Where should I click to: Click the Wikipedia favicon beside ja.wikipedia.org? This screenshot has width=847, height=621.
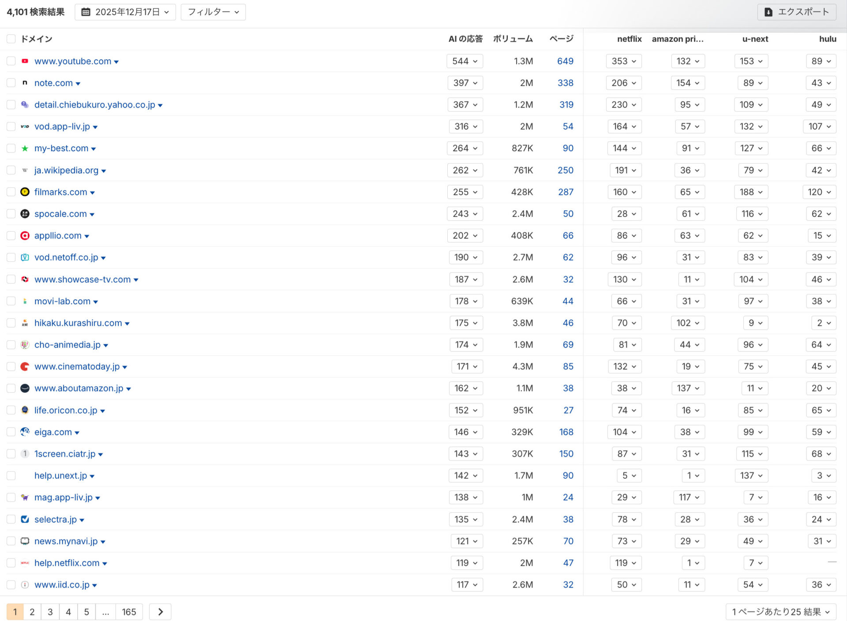[25, 170]
